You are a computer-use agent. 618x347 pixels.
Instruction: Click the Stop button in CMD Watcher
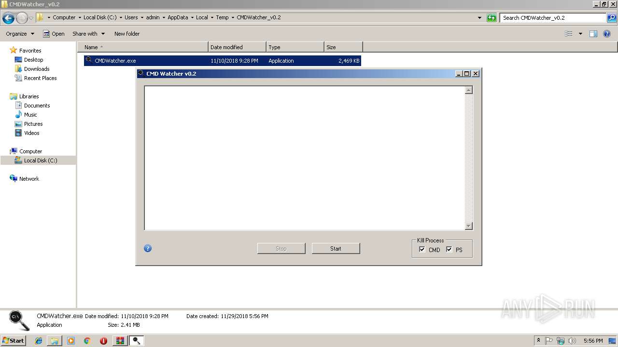coord(281,249)
